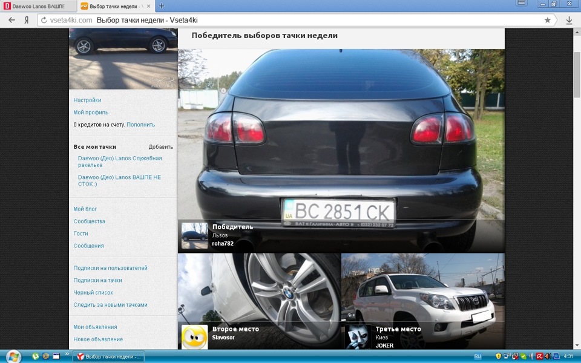The image size is (581, 363).
Task: Close the Выбор тачки недели tab
Action: [149, 6]
